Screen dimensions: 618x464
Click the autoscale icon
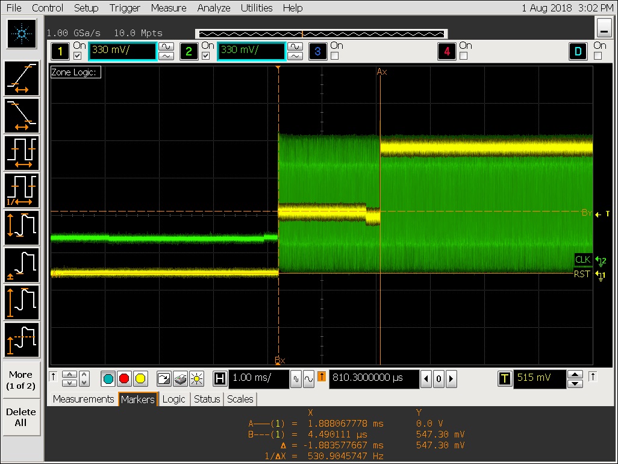[x=164, y=379]
